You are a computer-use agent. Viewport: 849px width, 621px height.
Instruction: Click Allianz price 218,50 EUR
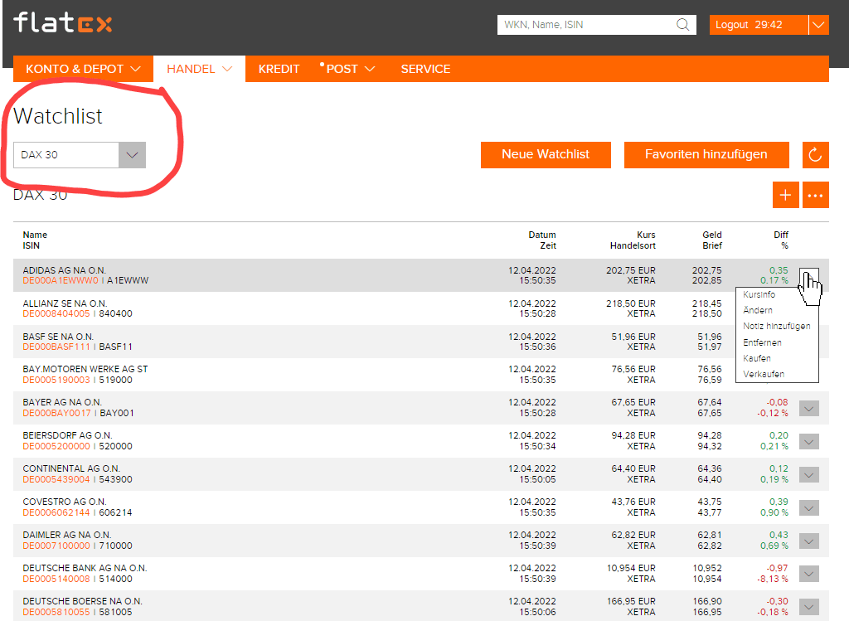click(631, 303)
